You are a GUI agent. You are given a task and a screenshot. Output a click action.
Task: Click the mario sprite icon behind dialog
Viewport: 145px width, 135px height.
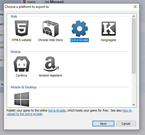pyautogui.click(x=24, y=2)
